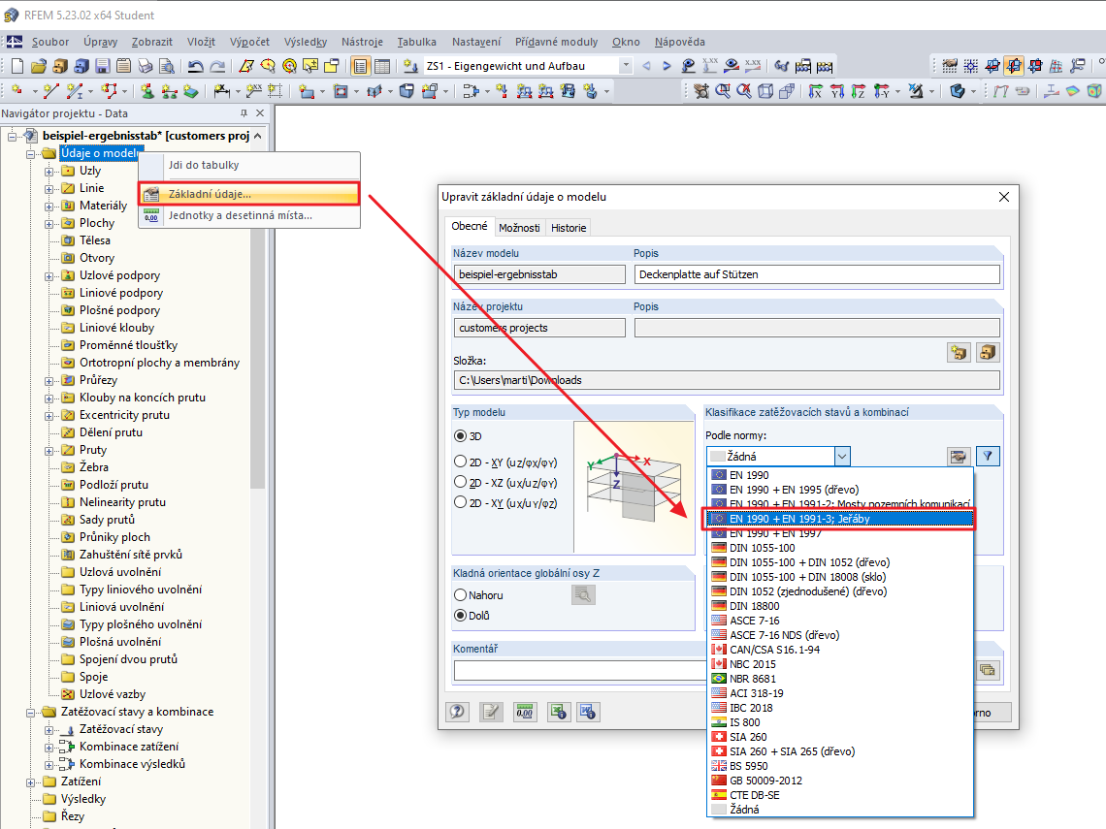
Task: Switch to view in X direction
Action: click(815, 91)
